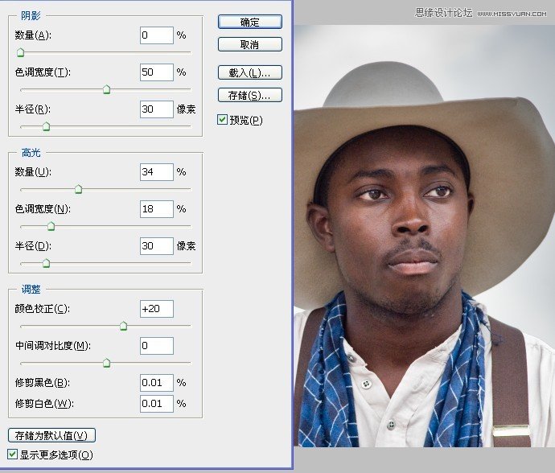
Task: Click the 高光 数量(U) slider handle
Action: pyautogui.click(x=79, y=189)
